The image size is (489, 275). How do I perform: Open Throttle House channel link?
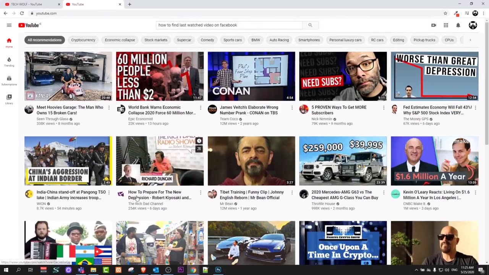click(323, 204)
